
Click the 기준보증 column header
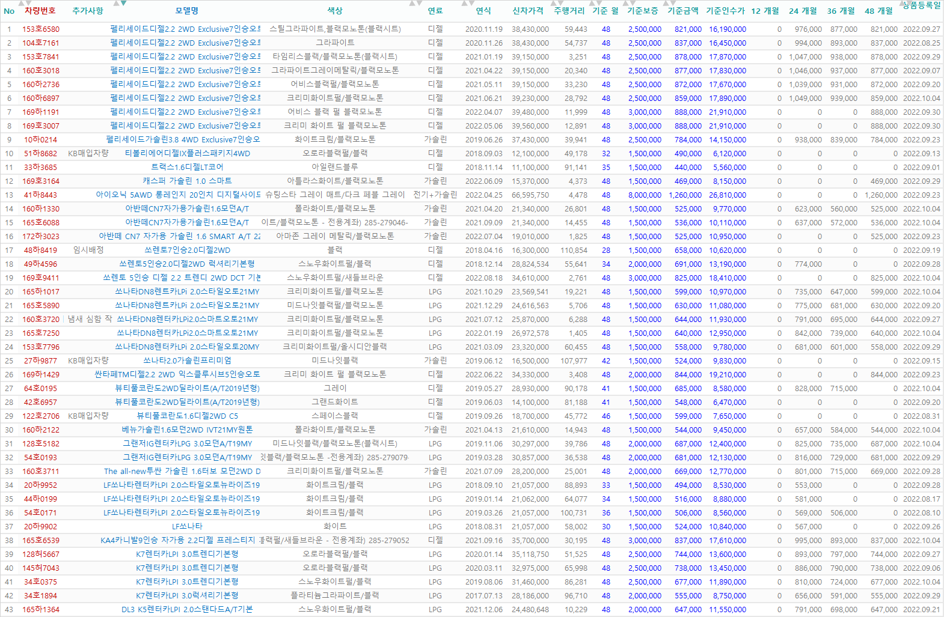[x=643, y=11]
